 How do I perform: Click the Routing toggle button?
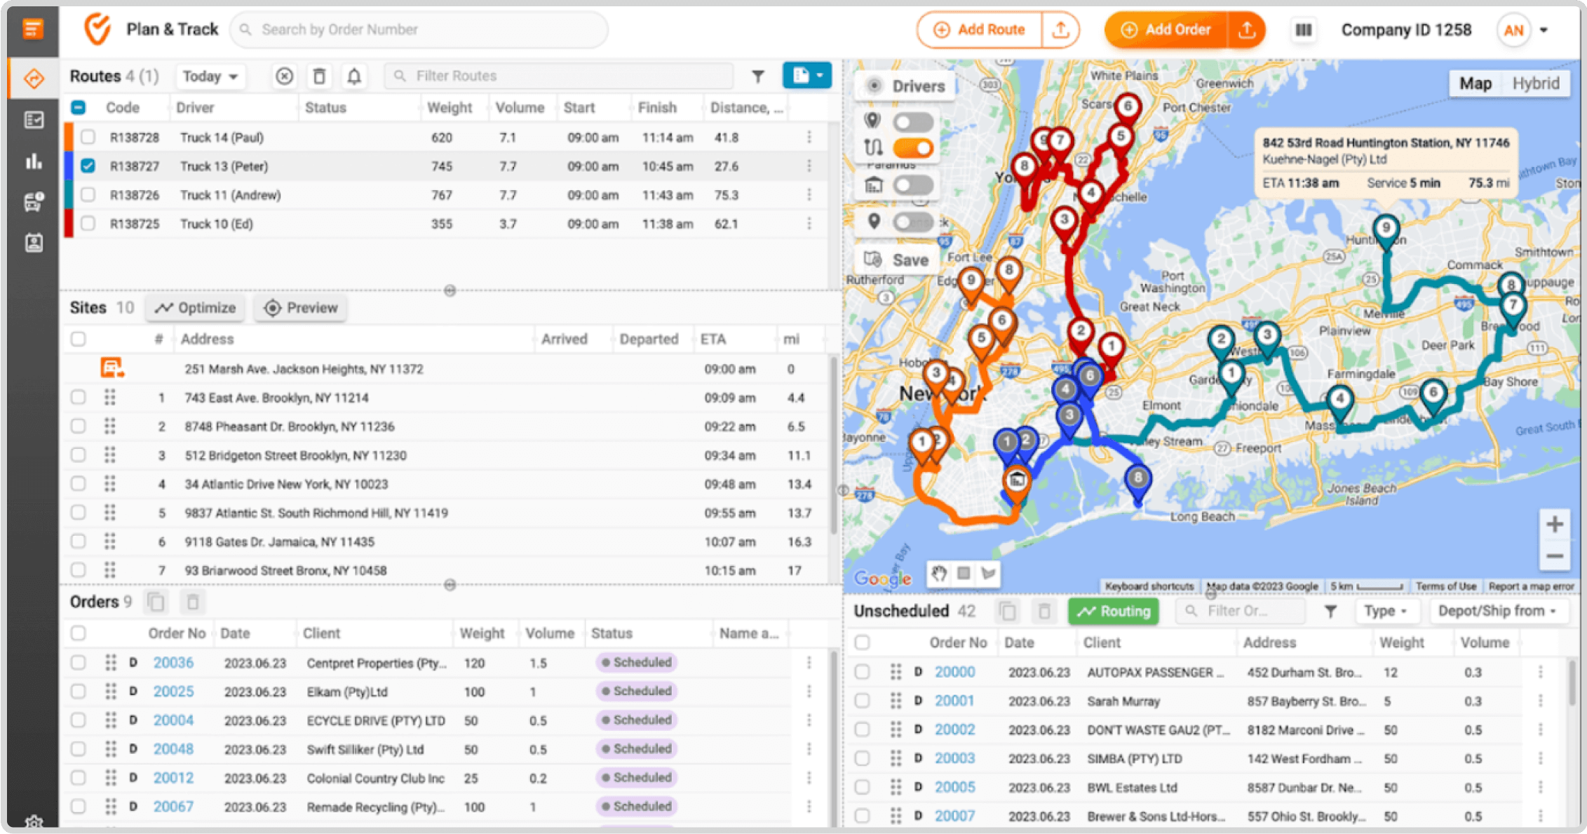tap(1116, 612)
